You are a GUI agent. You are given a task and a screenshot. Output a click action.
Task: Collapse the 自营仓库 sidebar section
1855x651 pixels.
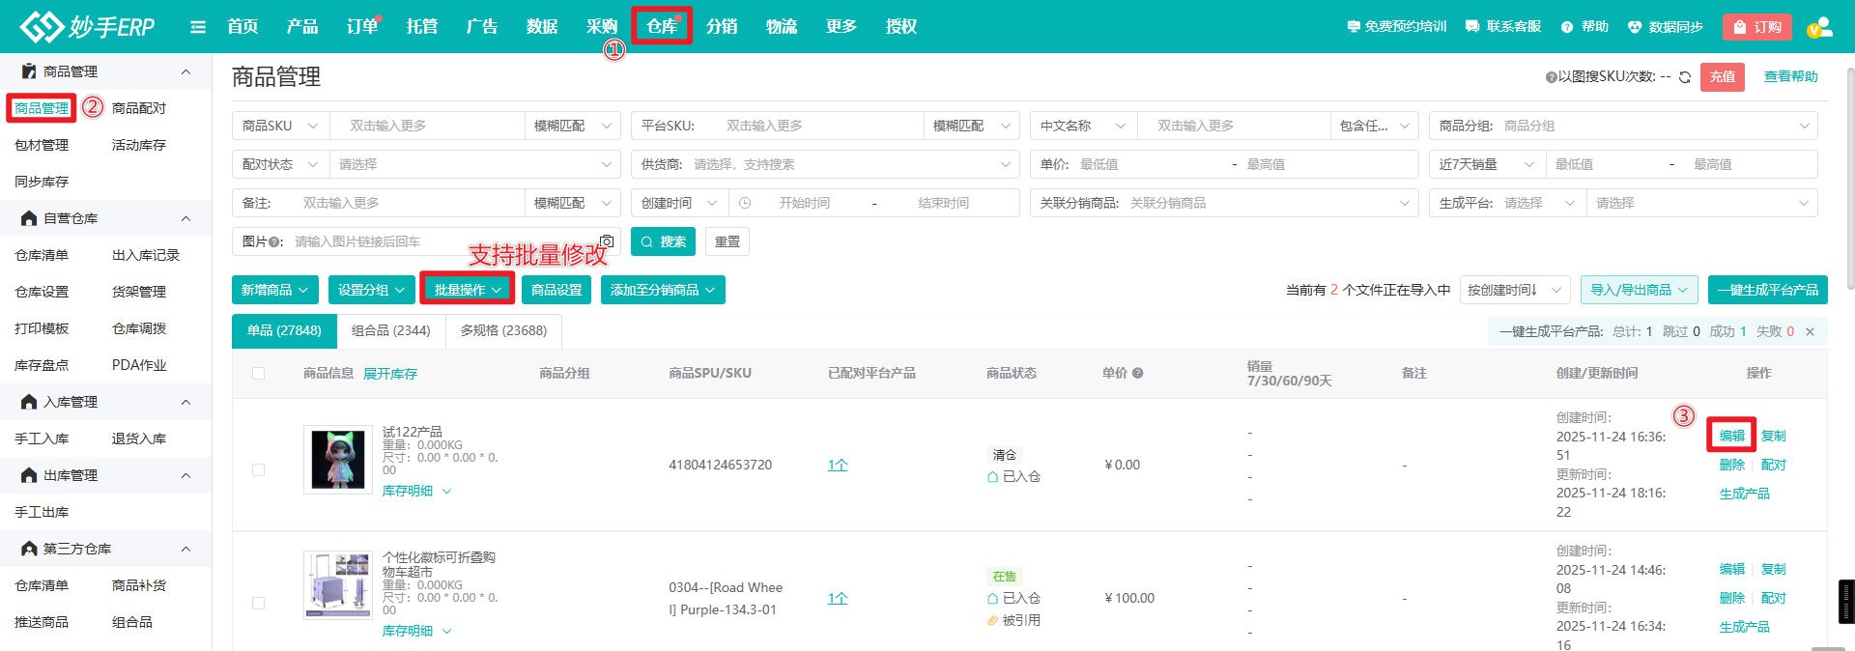(185, 218)
